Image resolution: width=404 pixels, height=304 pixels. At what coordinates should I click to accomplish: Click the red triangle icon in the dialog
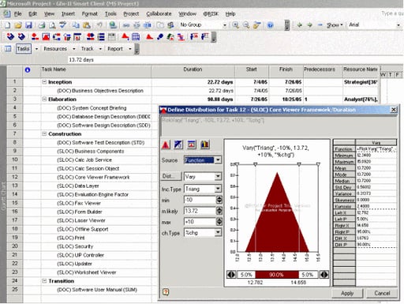(x=166, y=144)
